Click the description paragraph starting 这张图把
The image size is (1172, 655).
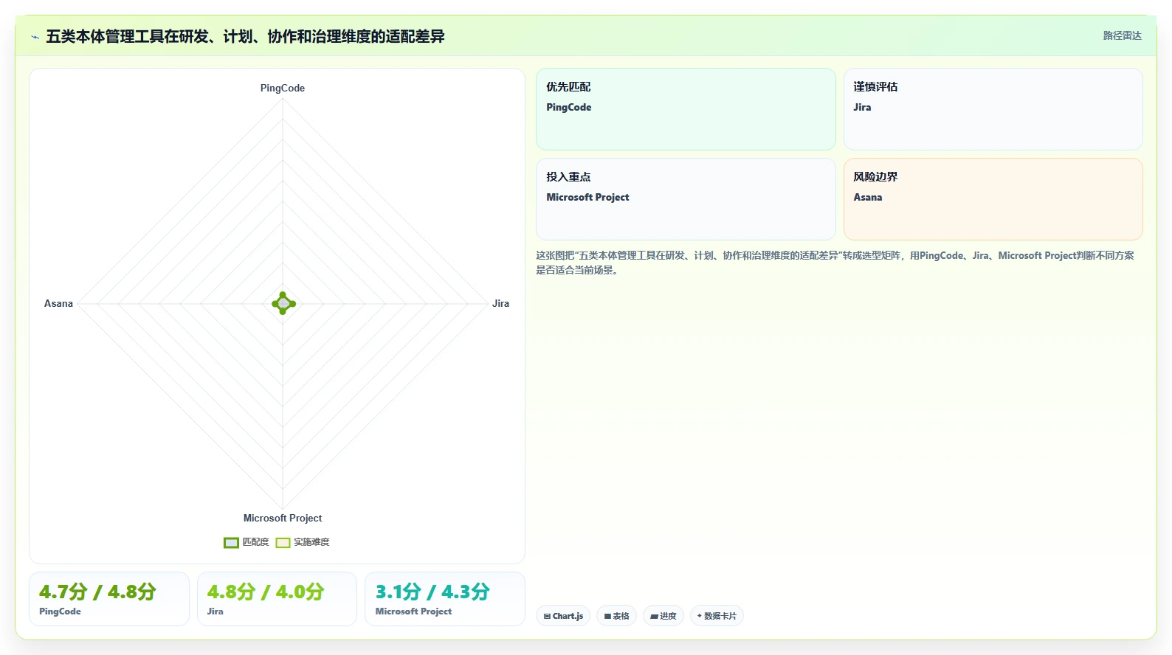click(835, 263)
